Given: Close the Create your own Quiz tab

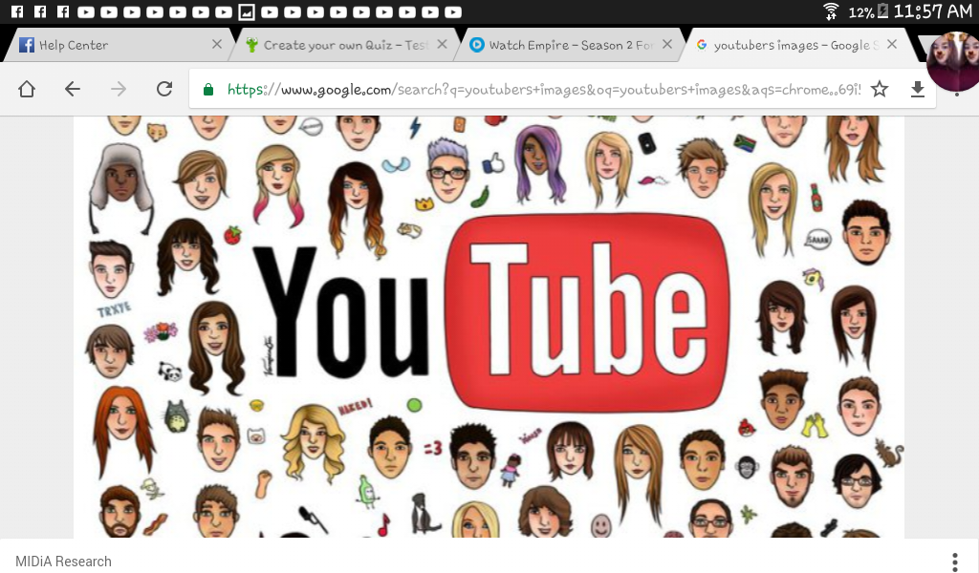Looking at the screenshot, I should 442,44.
